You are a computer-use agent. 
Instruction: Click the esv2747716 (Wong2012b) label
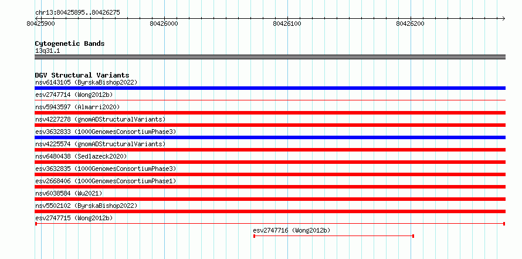click(x=291, y=230)
